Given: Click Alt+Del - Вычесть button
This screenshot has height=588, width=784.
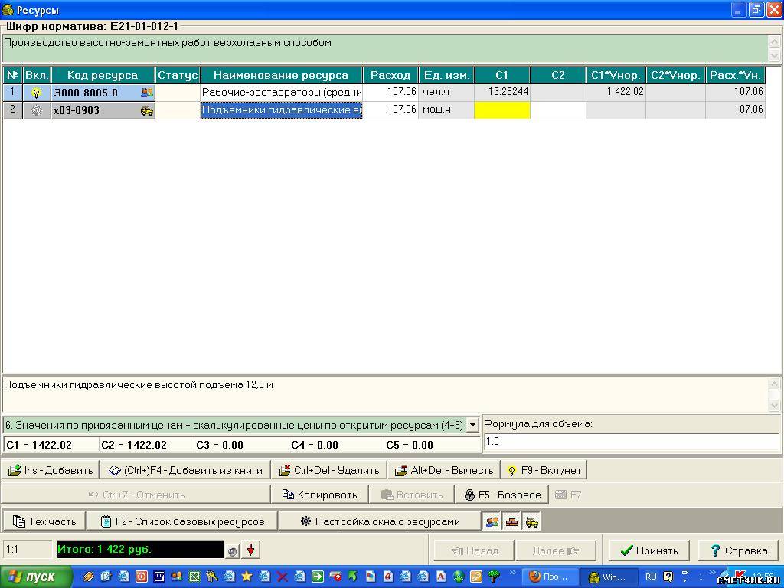Looking at the screenshot, I should [x=444, y=470].
